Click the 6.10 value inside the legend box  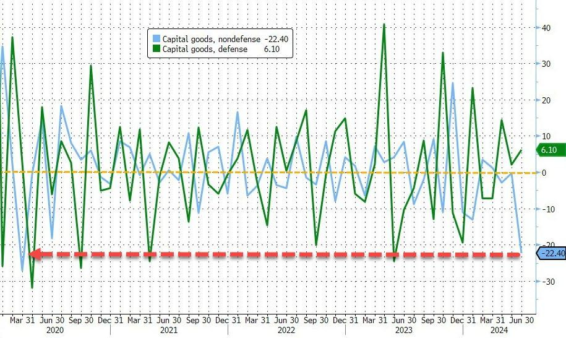click(x=280, y=50)
